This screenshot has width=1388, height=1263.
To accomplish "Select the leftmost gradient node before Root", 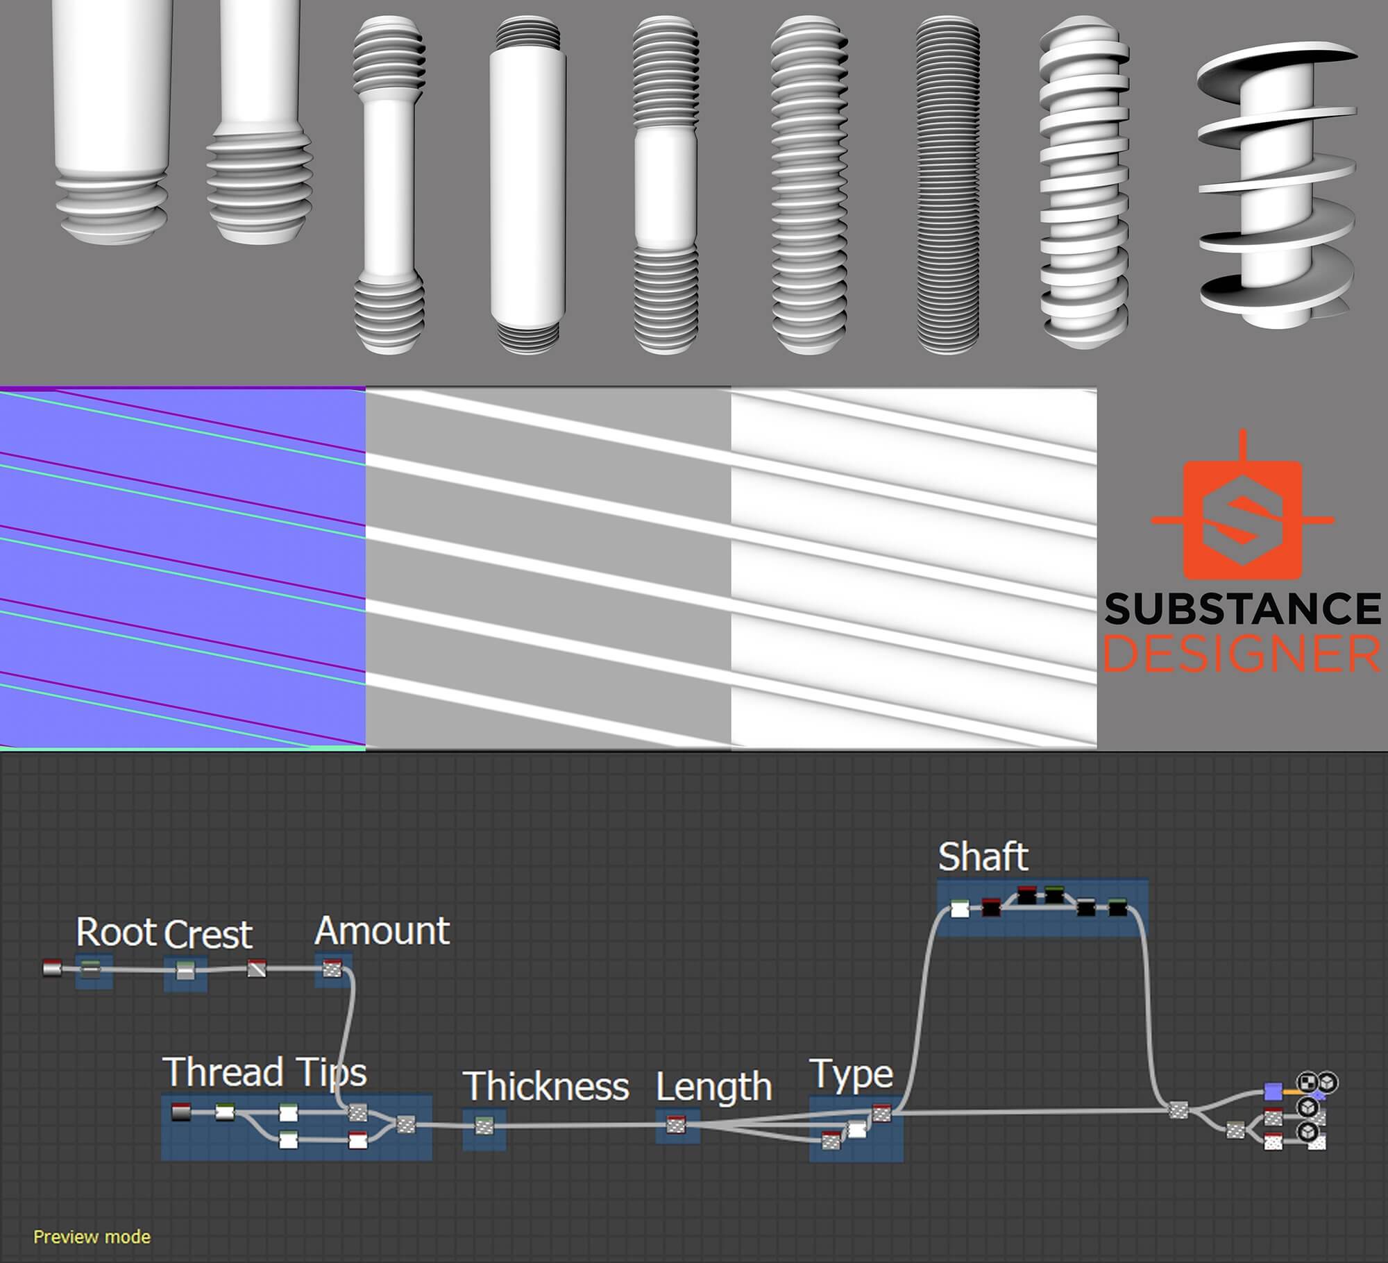I will [52, 968].
